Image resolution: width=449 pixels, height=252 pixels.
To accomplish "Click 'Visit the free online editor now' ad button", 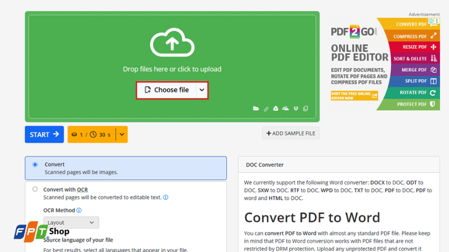I will (354, 96).
